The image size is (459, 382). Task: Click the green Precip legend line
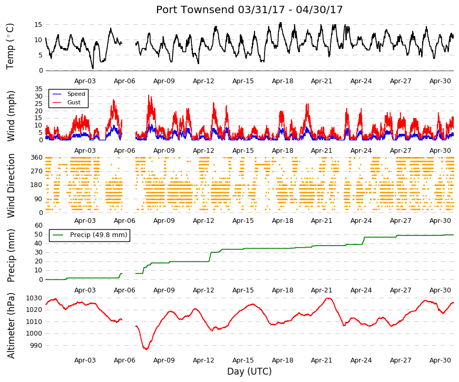tap(58, 235)
